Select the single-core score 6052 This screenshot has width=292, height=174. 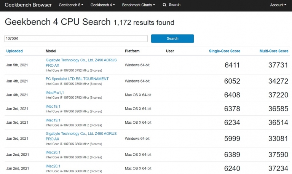232,81
